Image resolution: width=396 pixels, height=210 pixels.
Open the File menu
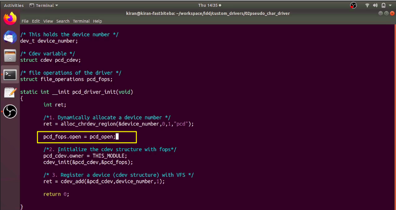coord(25,21)
